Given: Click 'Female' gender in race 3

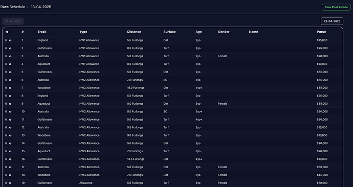Looking at the screenshot, I should click(x=223, y=56).
